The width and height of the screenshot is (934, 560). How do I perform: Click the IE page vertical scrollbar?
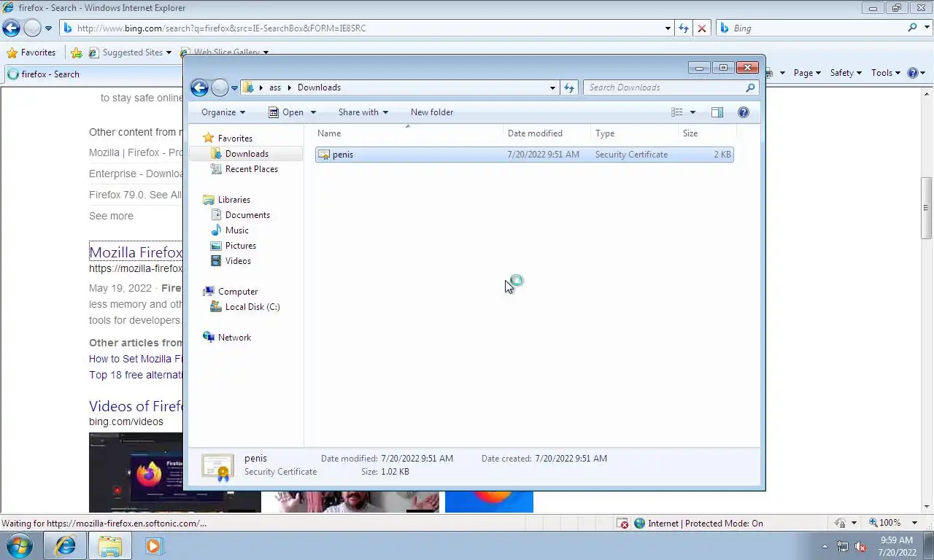click(927, 208)
